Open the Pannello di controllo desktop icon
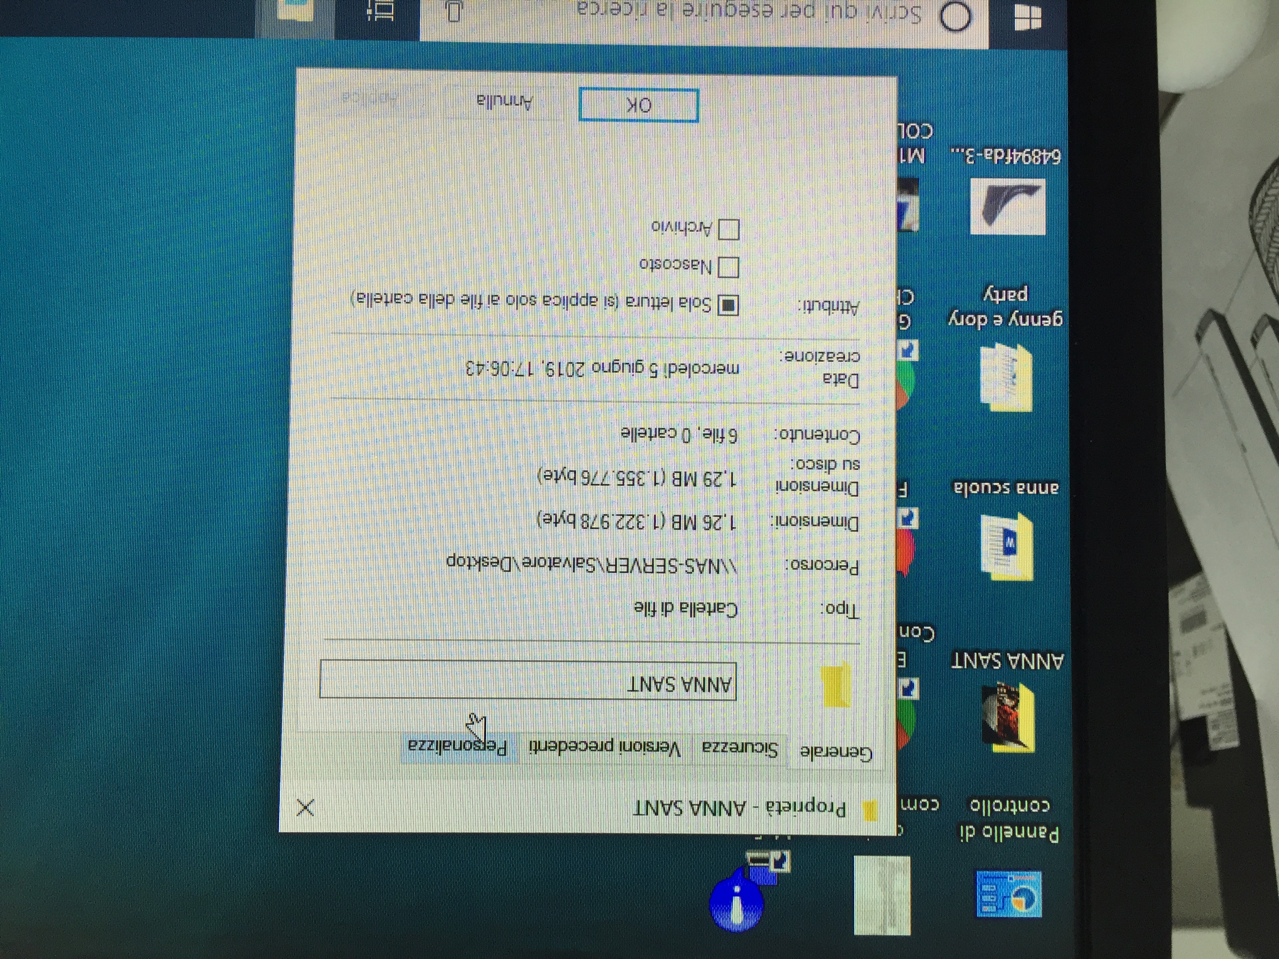Screen dimensions: 1279x959 click(1009, 894)
